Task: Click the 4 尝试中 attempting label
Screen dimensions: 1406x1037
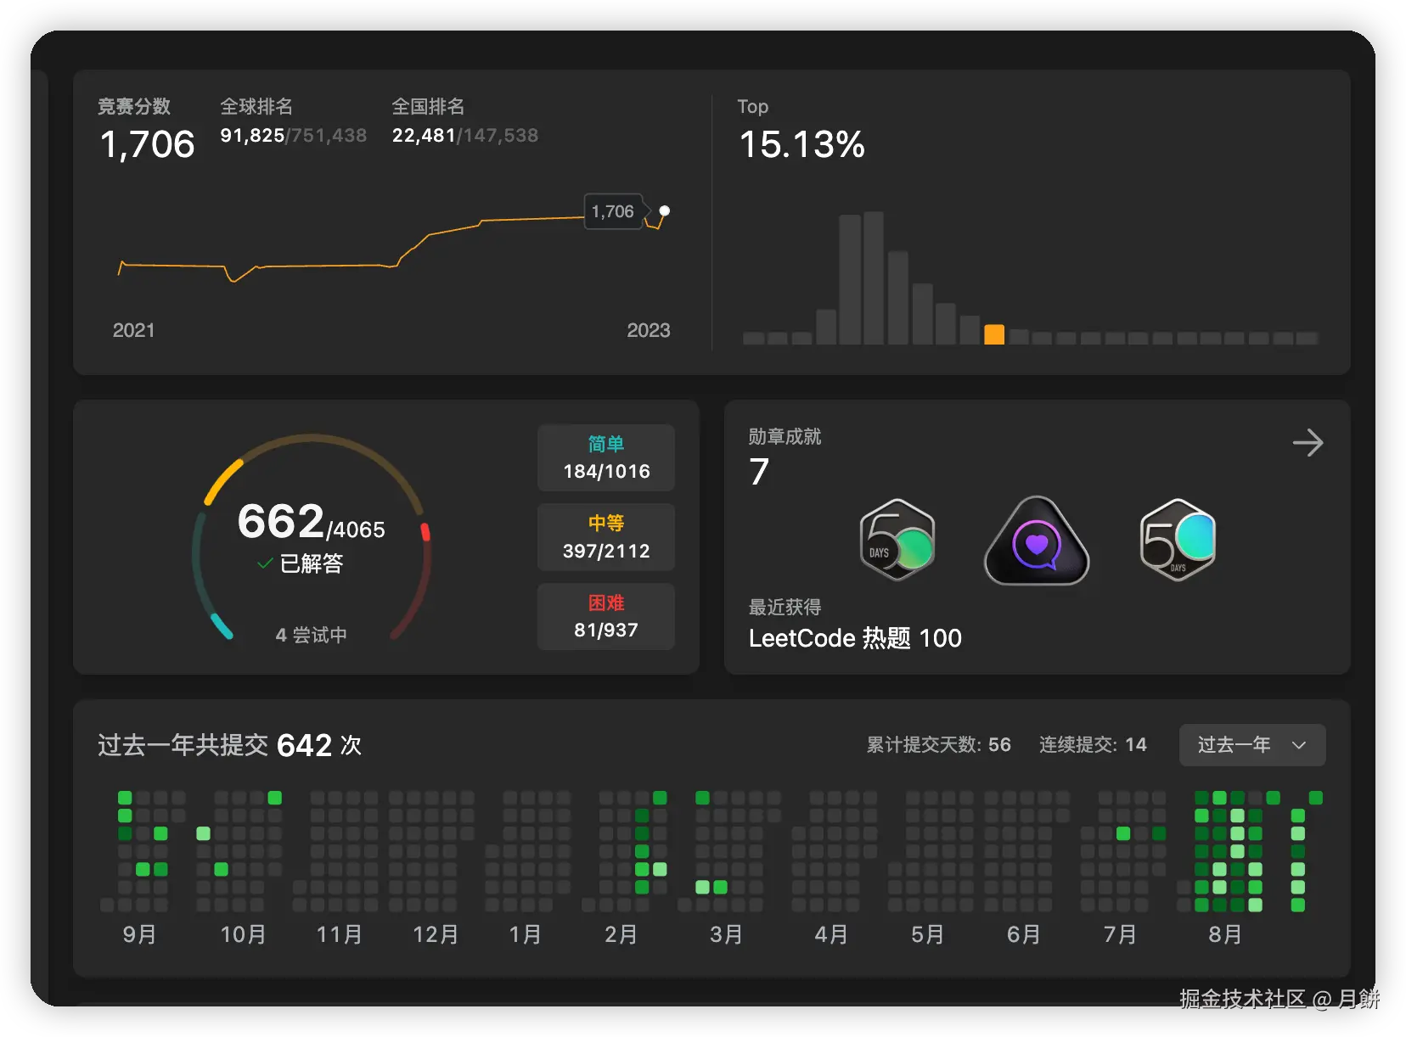Action: tap(311, 635)
